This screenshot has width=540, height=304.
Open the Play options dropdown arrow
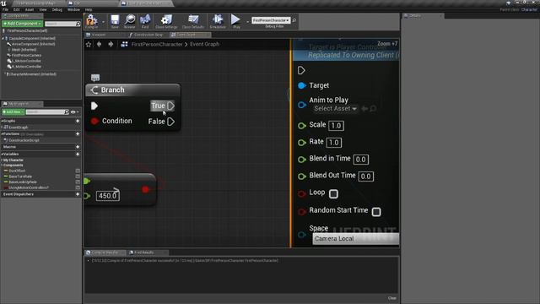(x=247, y=22)
